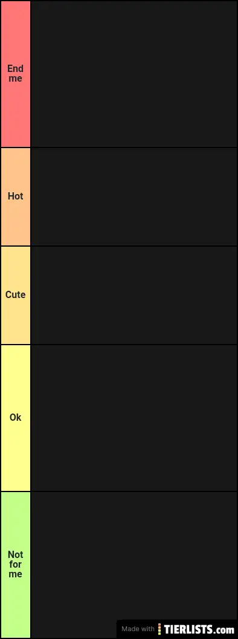Click the word 'Not' in the green label
Screen dimensions: 238x639
pyautogui.click(x=16, y=554)
